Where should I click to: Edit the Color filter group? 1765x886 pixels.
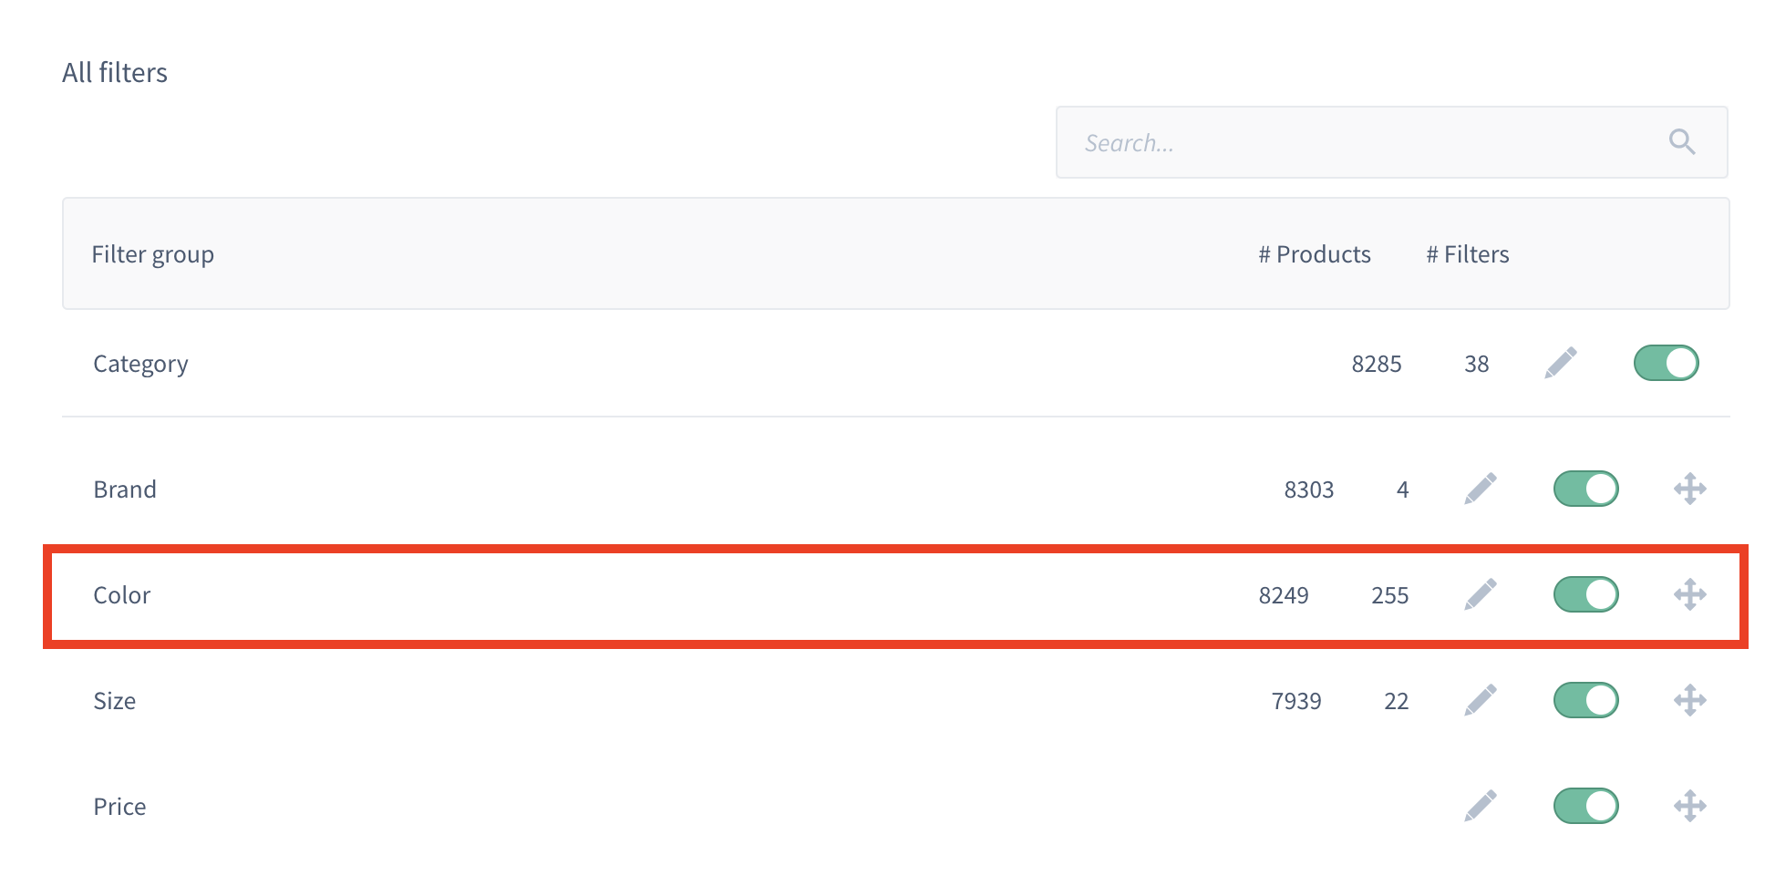(1481, 594)
